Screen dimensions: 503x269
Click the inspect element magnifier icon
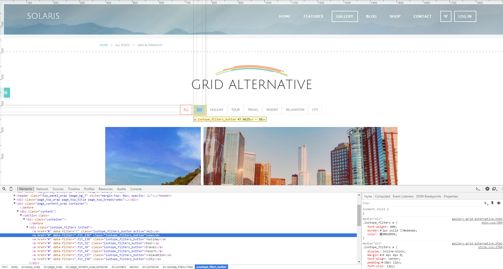coord(4,189)
